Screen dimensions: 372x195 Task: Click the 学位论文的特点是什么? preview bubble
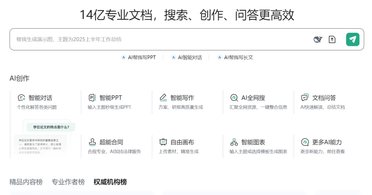click(51, 127)
